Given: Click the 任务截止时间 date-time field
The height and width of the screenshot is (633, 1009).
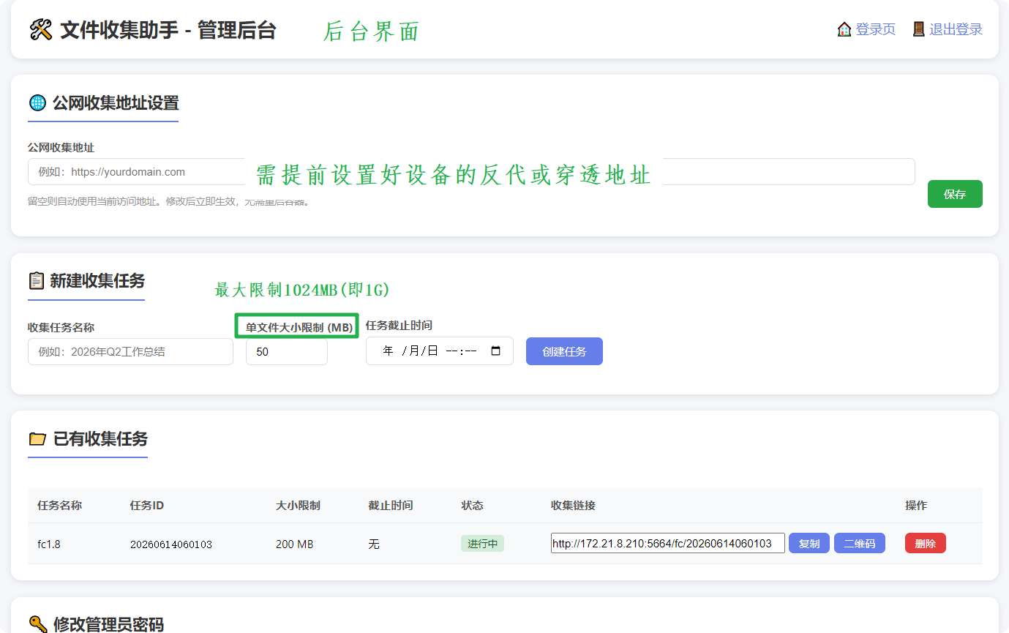Looking at the screenshot, I should (440, 351).
